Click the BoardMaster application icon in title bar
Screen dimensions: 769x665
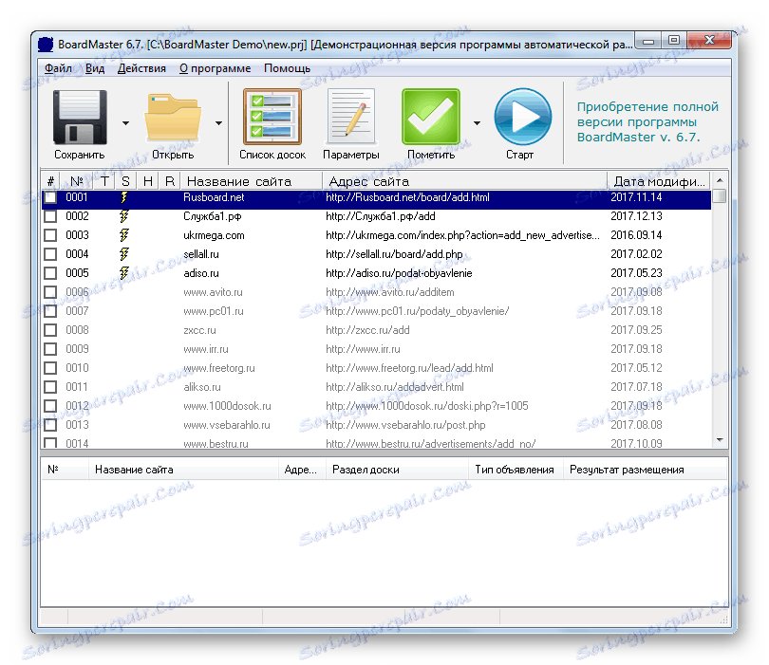tap(46, 44)
